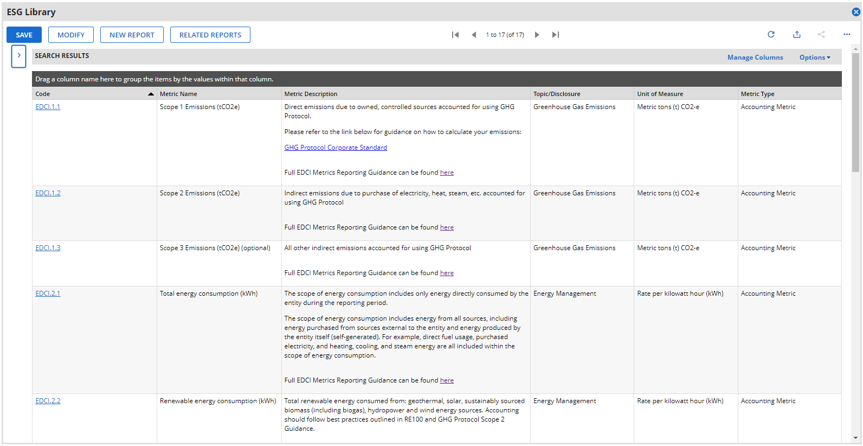Click the refresh icon
Screen dimensions: 863x446
point(771,34)
